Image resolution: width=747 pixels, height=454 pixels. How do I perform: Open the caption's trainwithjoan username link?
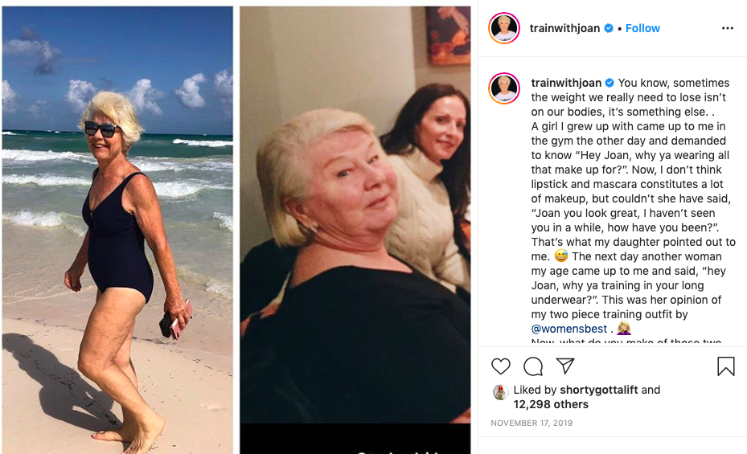point(566,83)
